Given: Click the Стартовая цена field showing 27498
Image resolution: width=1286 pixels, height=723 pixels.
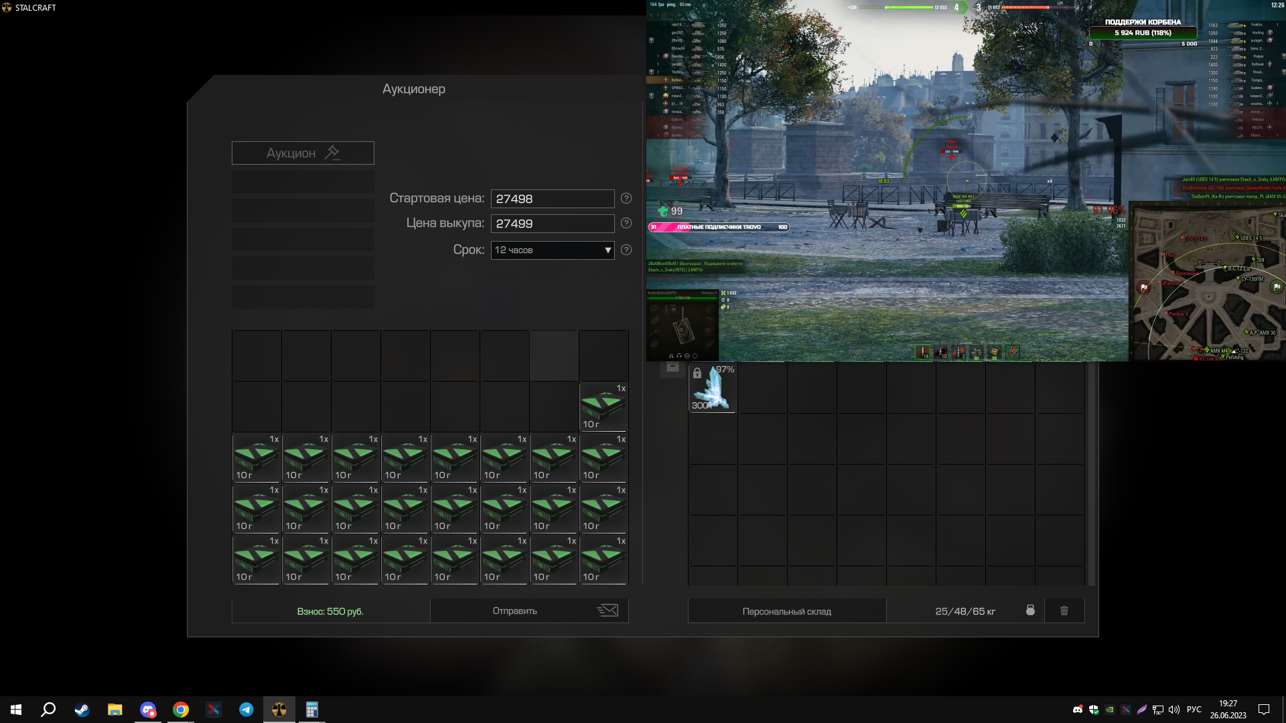Looking at the screenshot, I should tap(553, 199).
